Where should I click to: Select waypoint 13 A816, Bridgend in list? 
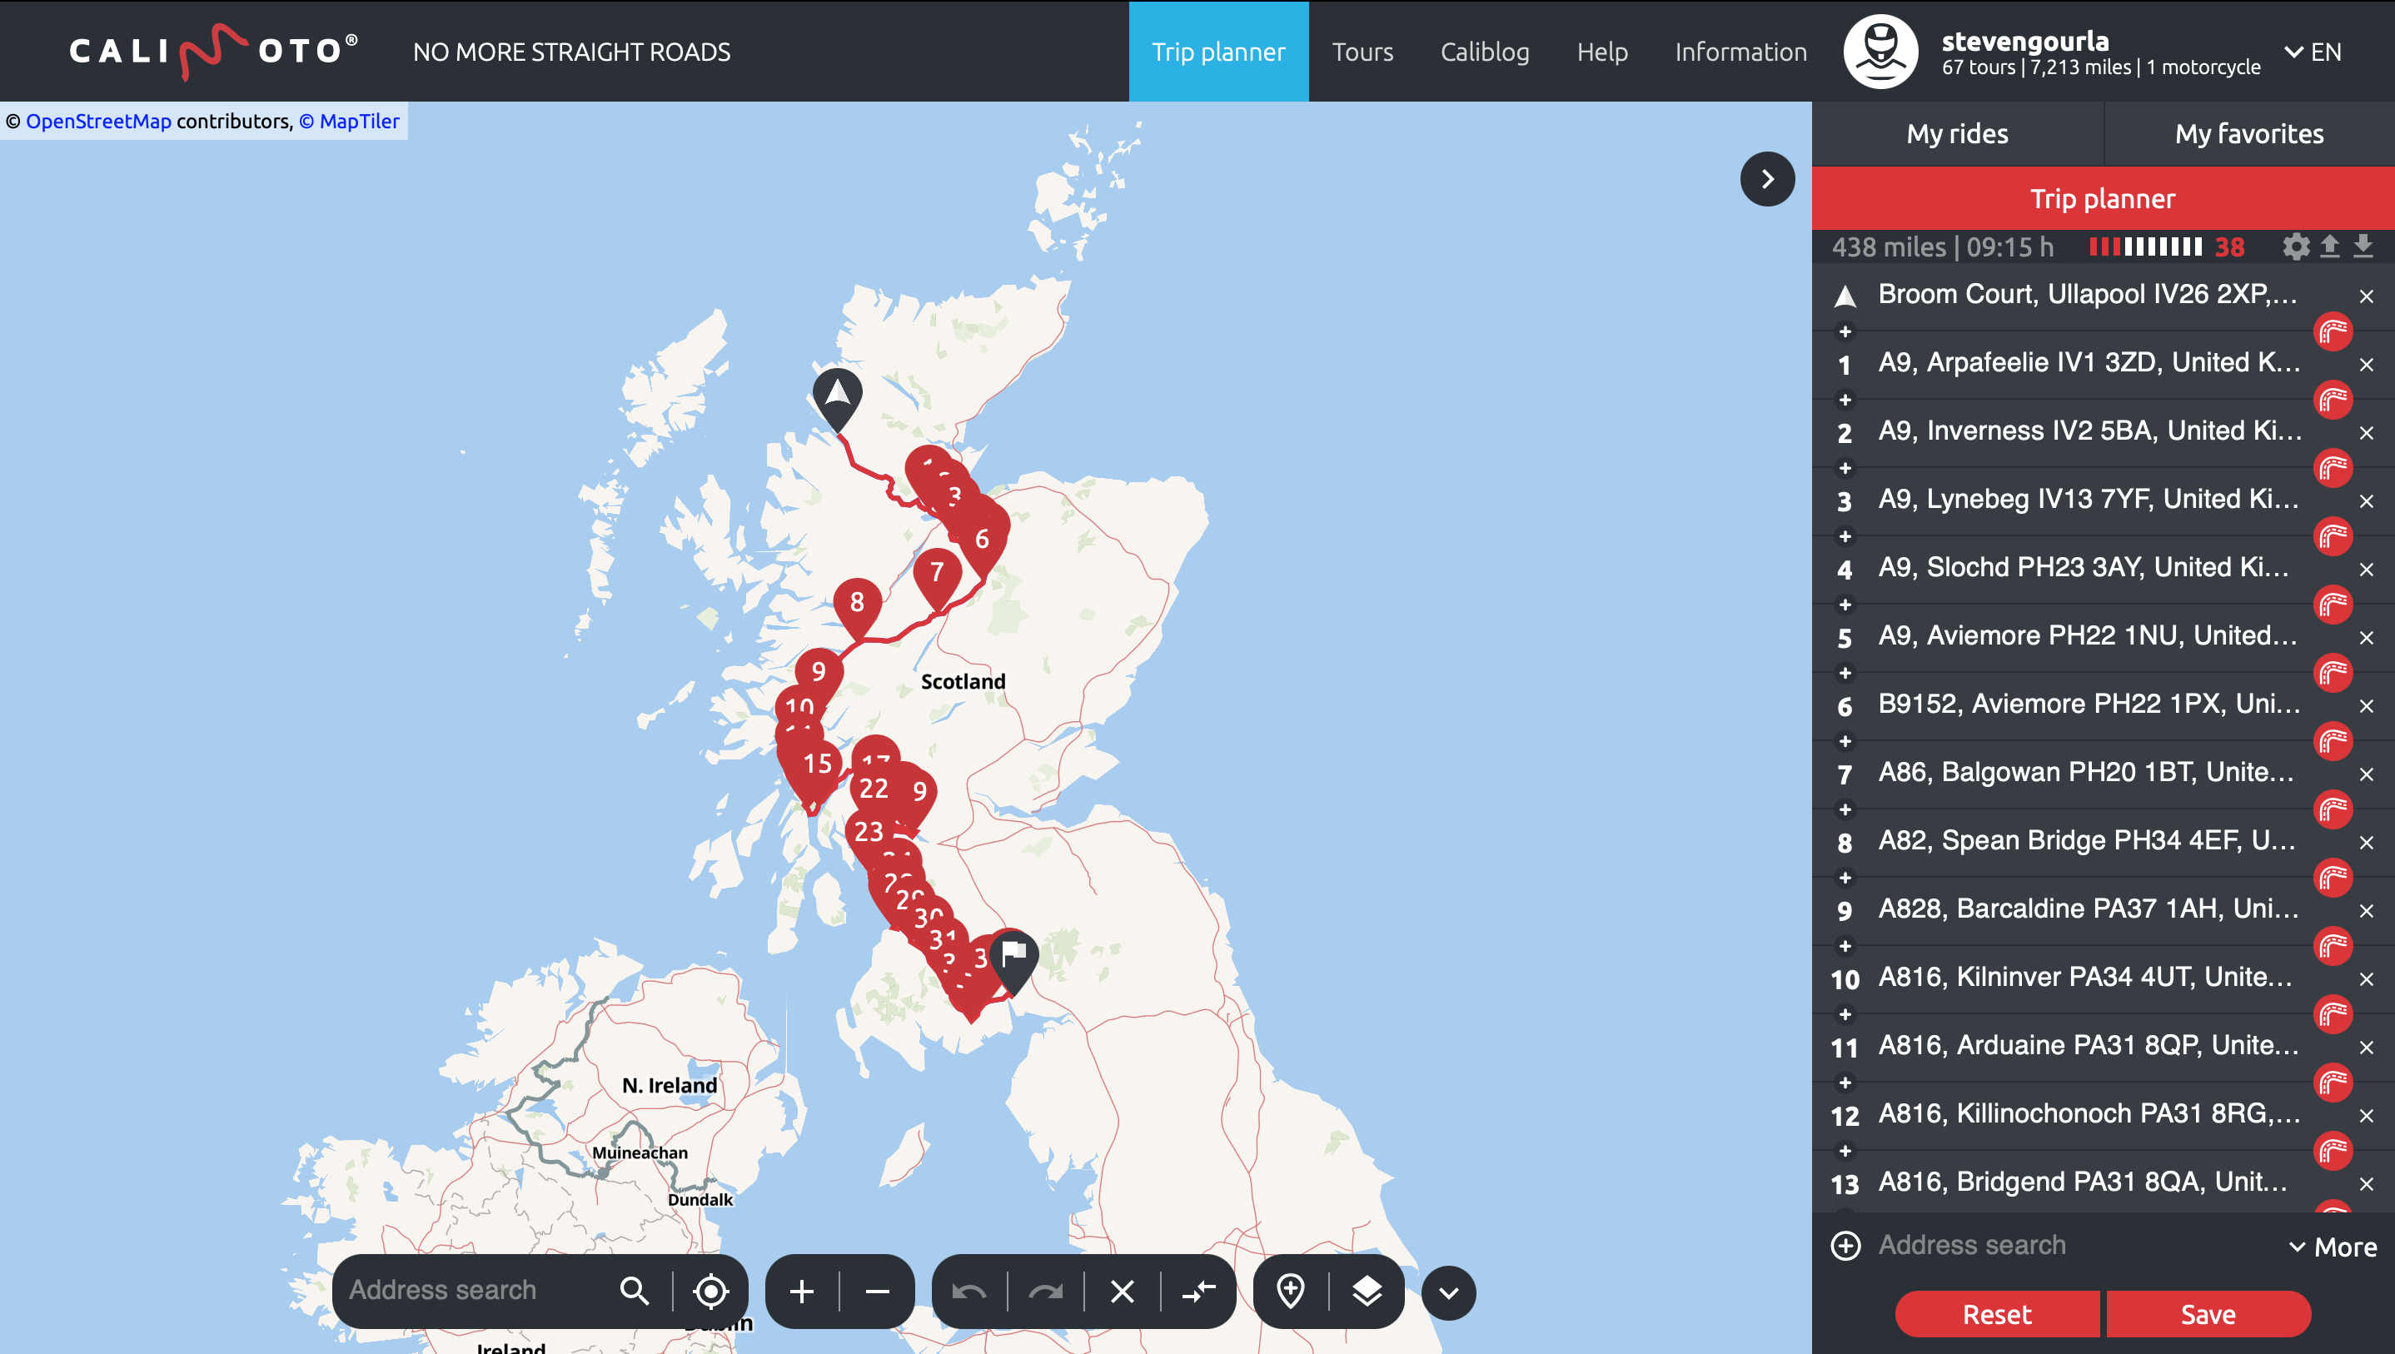coord(2083,1182)
